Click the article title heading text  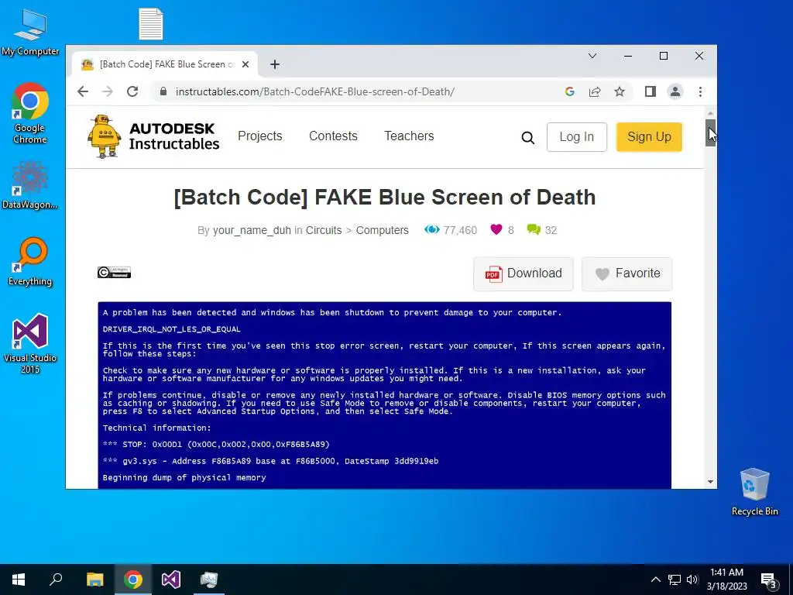click(x=385, y=198)
